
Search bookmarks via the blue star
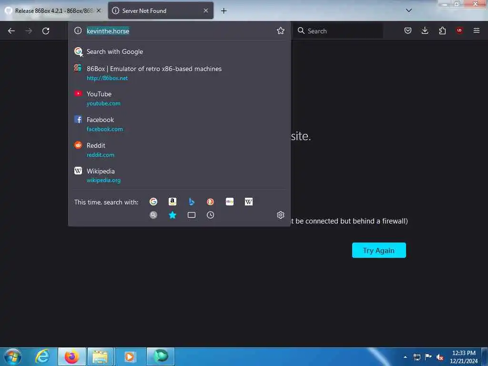tap(173, 215)
